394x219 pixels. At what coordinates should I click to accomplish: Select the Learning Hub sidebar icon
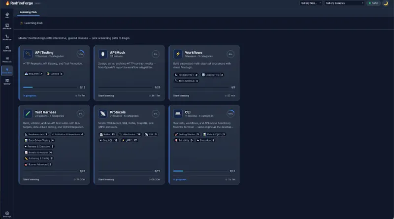(x=7, y=70)
